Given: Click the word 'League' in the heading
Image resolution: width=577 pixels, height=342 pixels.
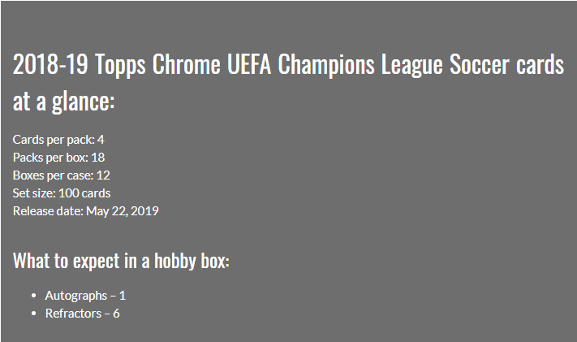Looking at the screenshot, I should point(411,65).
